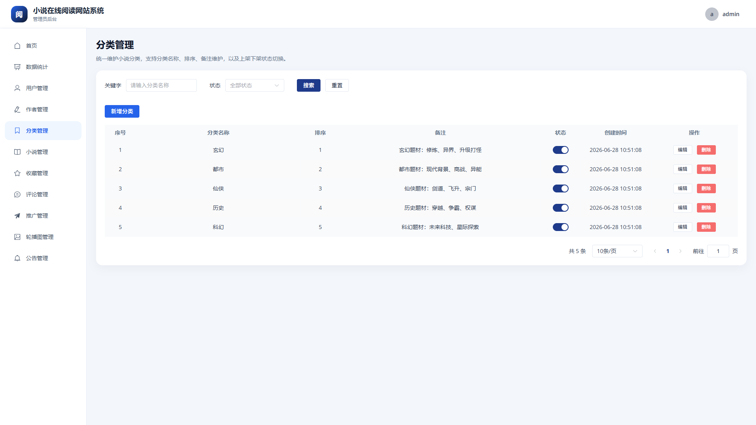Click the 评论管理 chat bubble icon
The height and width of the screenshot is (425, 756).
tap(17, 194)
